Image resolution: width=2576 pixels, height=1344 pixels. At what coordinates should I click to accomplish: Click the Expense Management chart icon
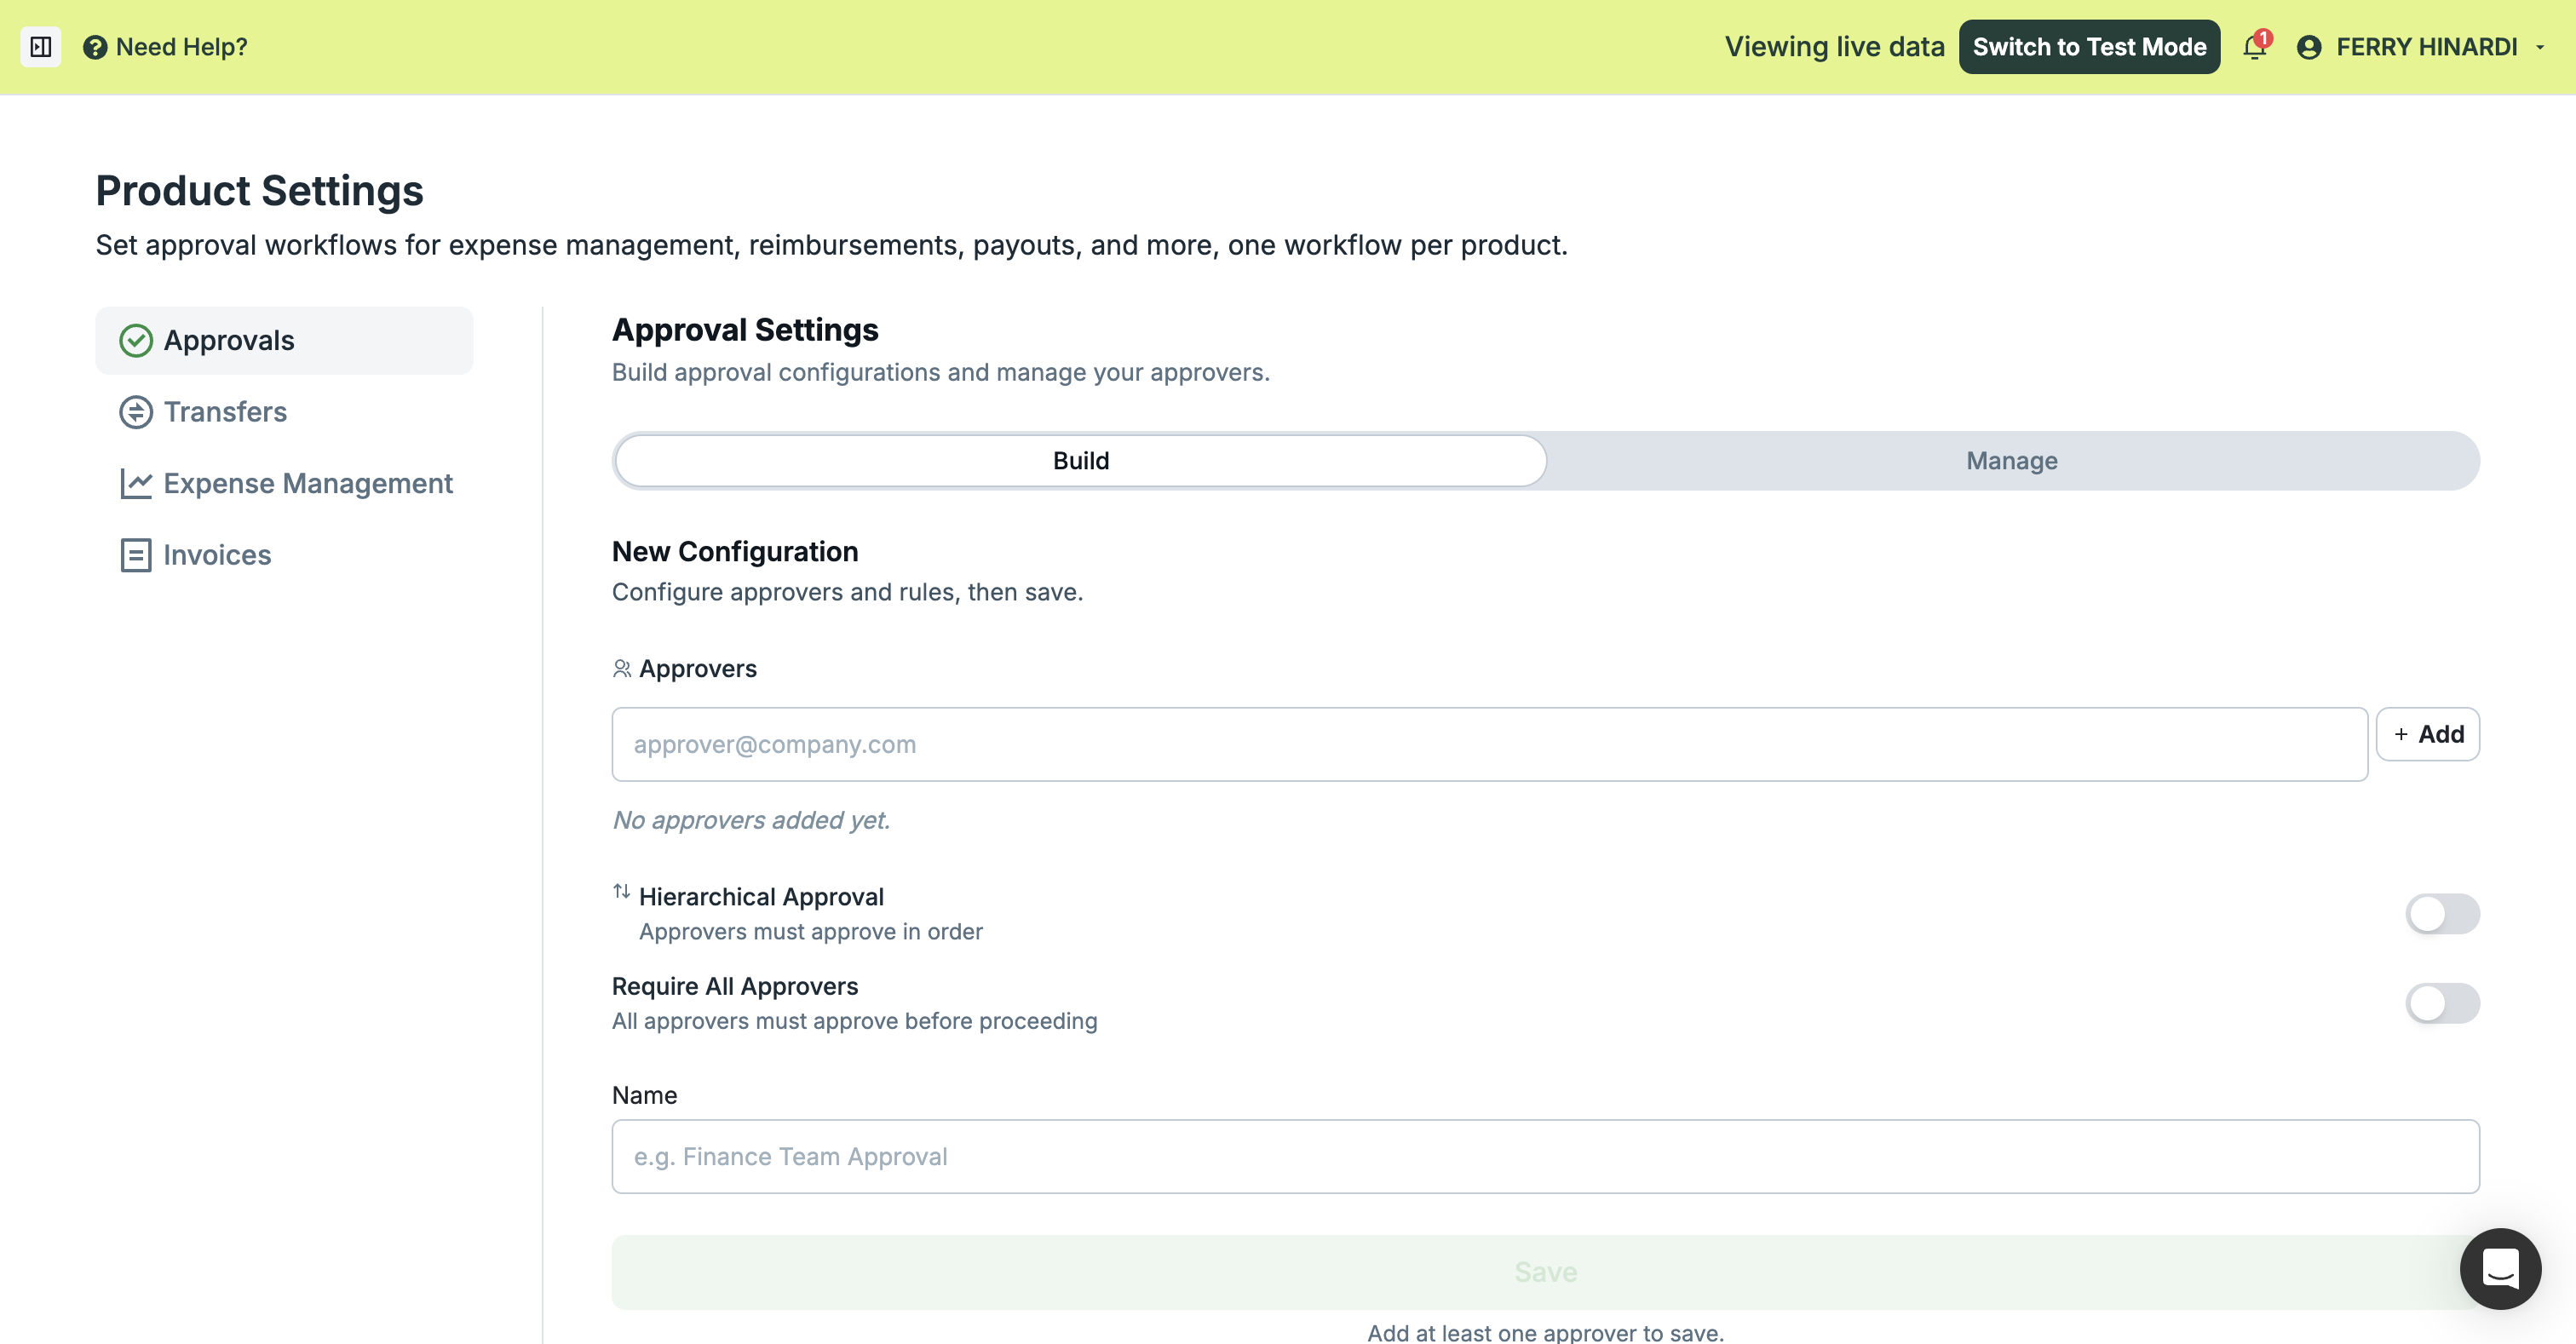pos(136,484)
